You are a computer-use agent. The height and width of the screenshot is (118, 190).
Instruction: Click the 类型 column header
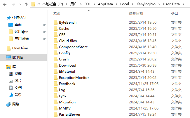(x=174, y=14)
